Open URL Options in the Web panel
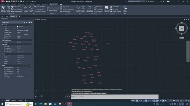The width and height of the screenshot is (190, 106). click(125, 9)
